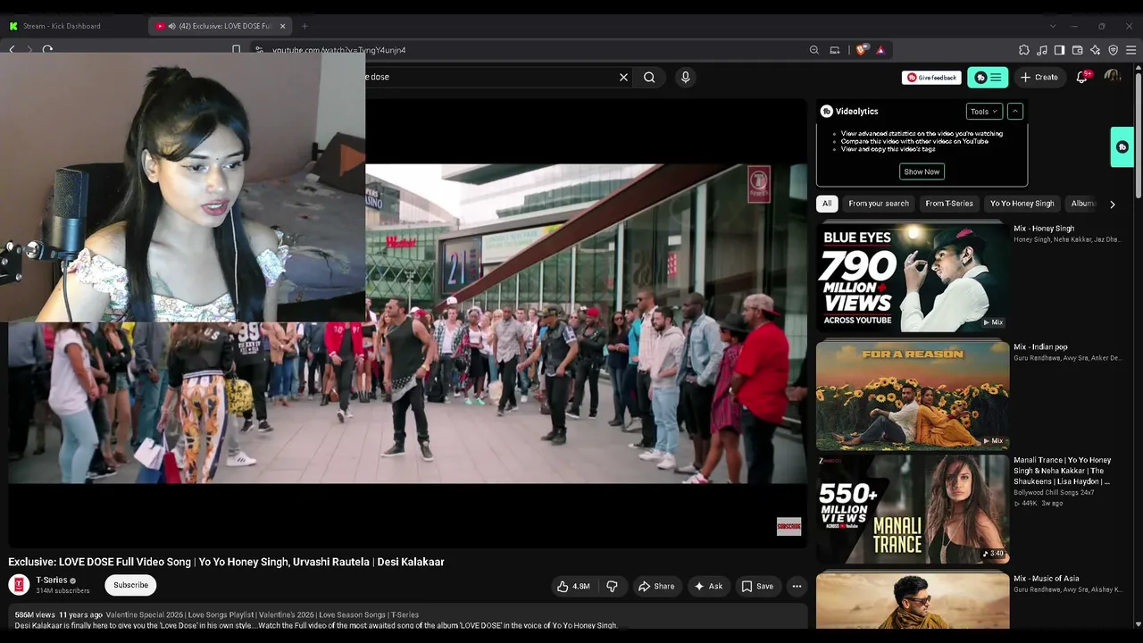Clear the YouTube search box text
Image resolution: width=1143 pixels, height=643 pixels.
[x=623, y=77]
